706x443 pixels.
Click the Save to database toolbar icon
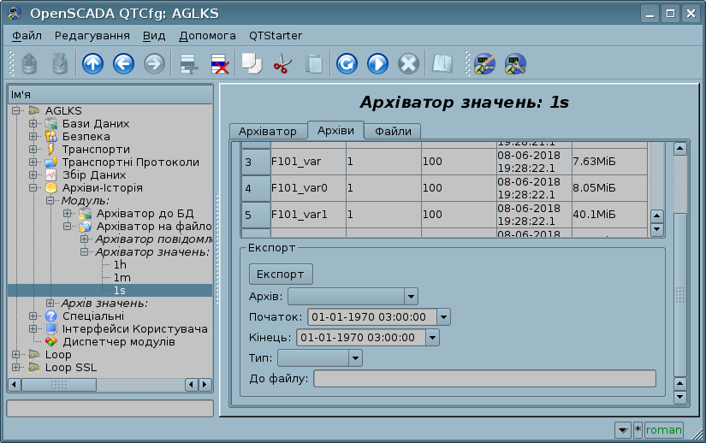pos(61,63)
